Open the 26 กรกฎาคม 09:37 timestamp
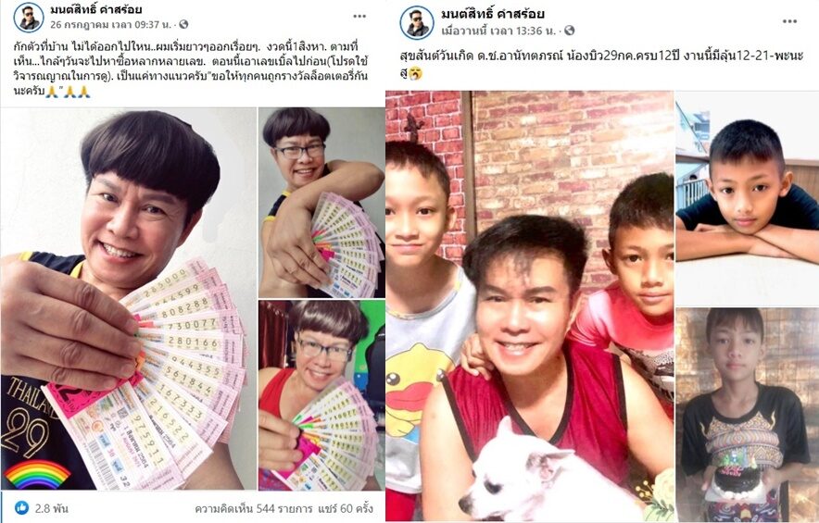Screen dimensions: 819x523 pos(112,24)
